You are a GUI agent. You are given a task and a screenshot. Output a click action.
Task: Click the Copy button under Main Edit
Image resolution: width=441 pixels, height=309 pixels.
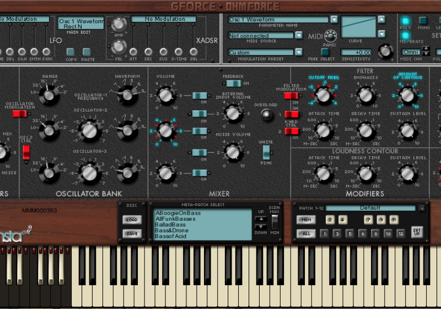[71, 52]
